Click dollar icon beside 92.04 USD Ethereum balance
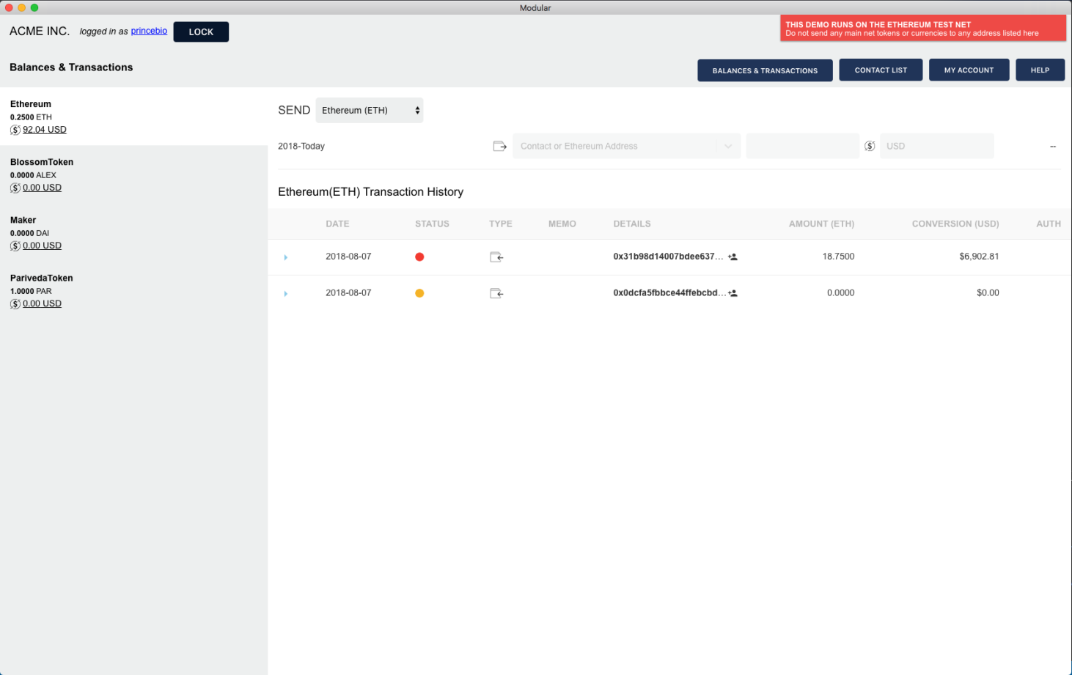The width and height of the screenshot is (1072, 675). click(x=15, y=130)
